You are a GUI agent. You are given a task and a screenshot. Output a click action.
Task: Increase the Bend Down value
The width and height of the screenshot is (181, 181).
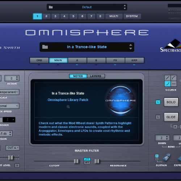(x=167, y=136)
